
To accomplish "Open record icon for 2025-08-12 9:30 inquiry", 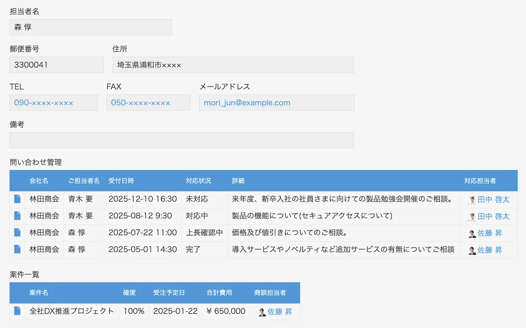I will (17, 216).
